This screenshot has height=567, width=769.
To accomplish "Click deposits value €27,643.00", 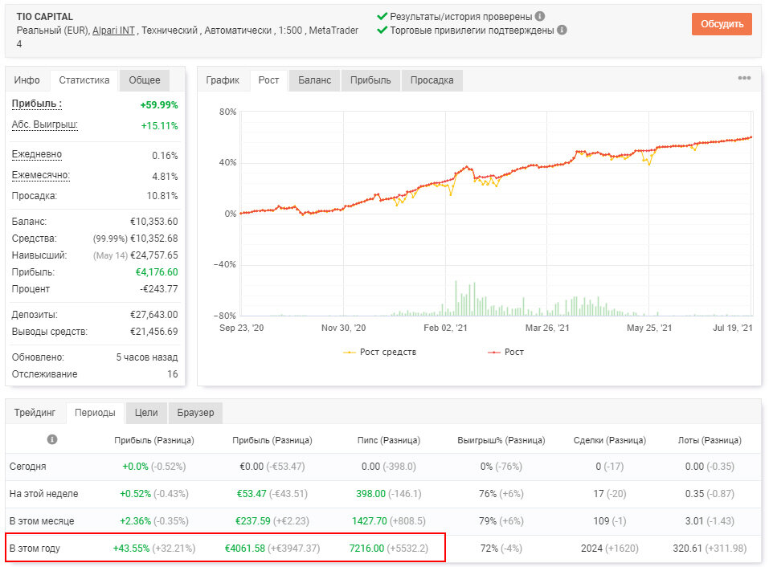I will click(154, 315).
